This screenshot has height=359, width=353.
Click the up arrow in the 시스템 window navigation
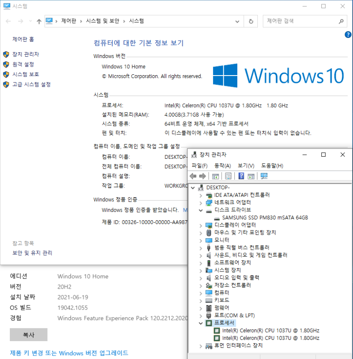[x=39, y=21]
